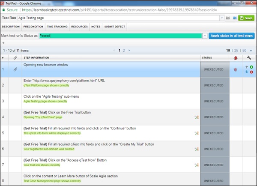Click the next page arrow
The image size is (257, 186).
click(129, 50)
